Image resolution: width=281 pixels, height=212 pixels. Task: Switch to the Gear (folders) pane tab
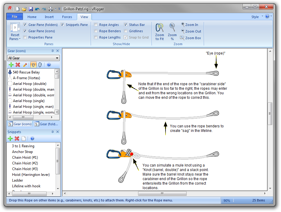coord(47,124)
